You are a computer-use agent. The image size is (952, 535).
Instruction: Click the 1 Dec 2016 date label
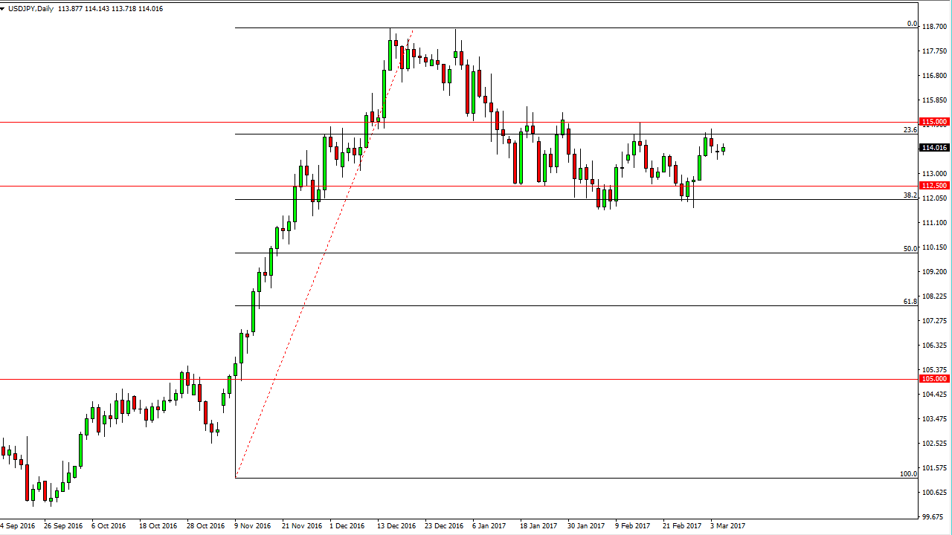click(x=347, y=526)
